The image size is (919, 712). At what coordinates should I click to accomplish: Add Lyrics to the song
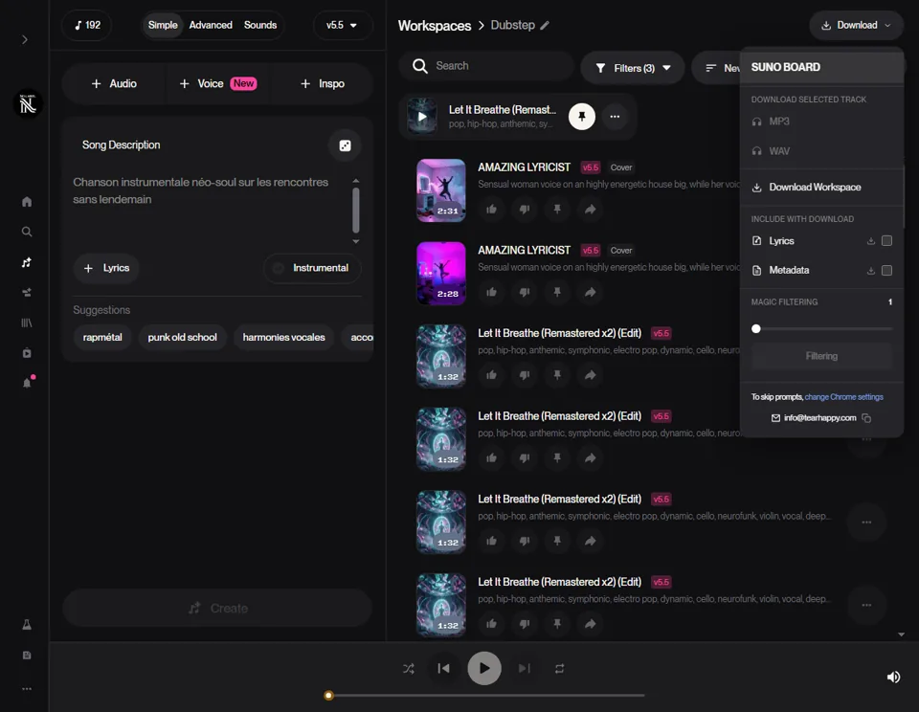(106, 268)
